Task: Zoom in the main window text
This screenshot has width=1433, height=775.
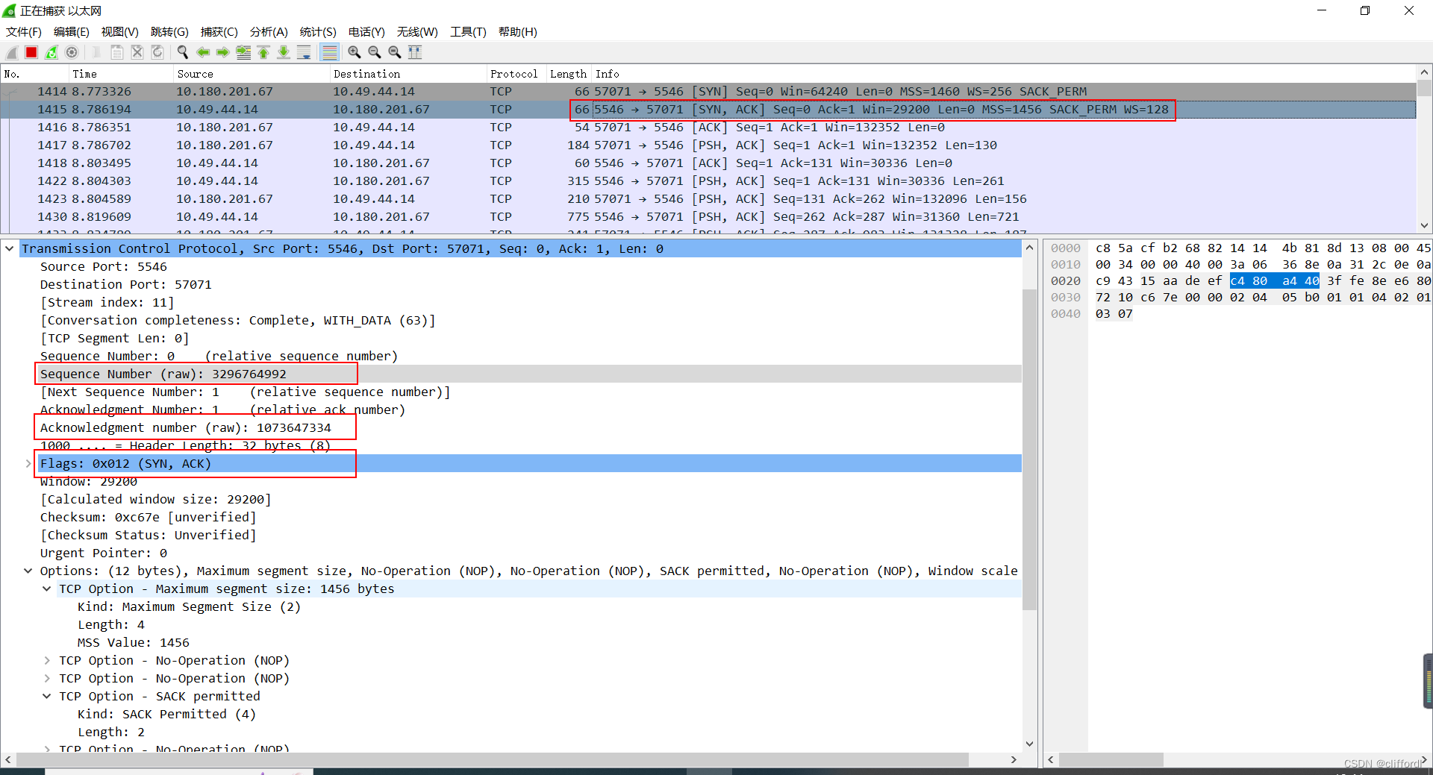Action: pos(355,52)
